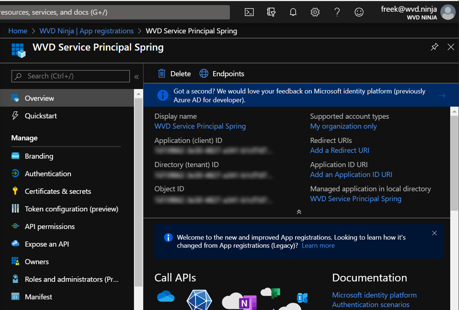The width and height of the screenshot is (459, 310).
Task: Click the blurred Object ID value
Action: pos(213,200)
